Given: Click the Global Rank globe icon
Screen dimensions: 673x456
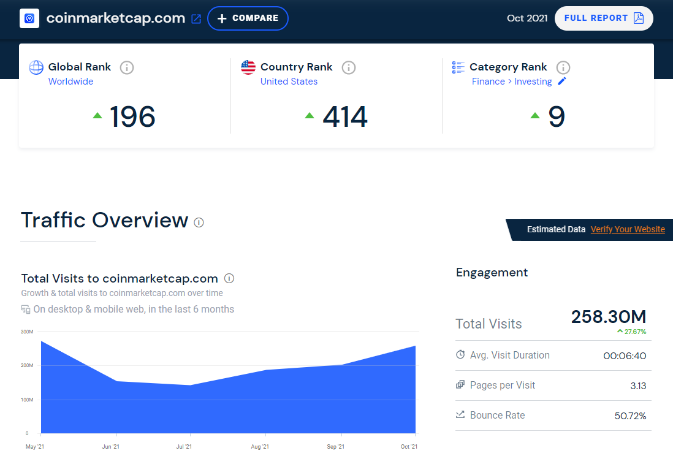Looking at the screenshot, I should 36,67.
